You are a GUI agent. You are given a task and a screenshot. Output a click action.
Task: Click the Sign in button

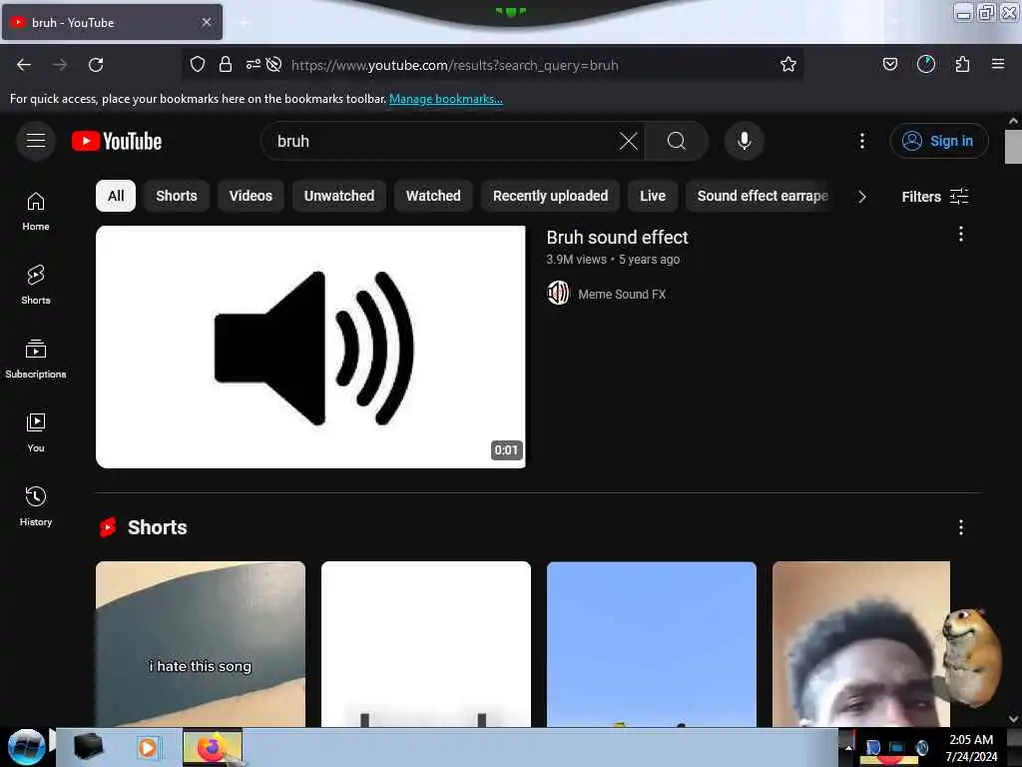click(x=939, y=141)
